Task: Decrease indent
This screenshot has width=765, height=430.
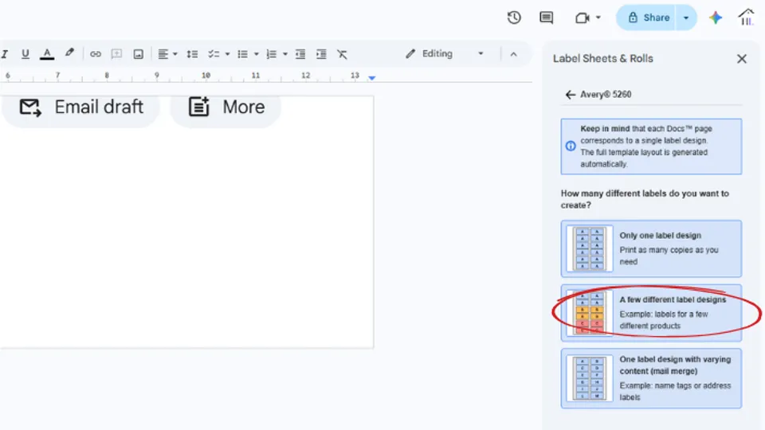Action: [x=300, y=54]
